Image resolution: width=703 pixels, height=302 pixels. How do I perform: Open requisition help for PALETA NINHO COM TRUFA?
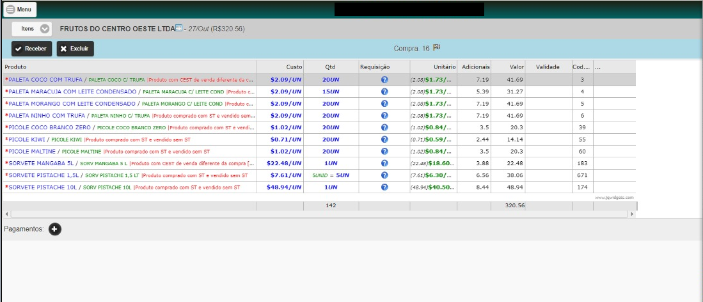384,115
